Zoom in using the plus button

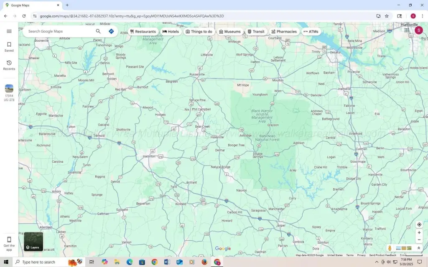(x=419, y=233)
